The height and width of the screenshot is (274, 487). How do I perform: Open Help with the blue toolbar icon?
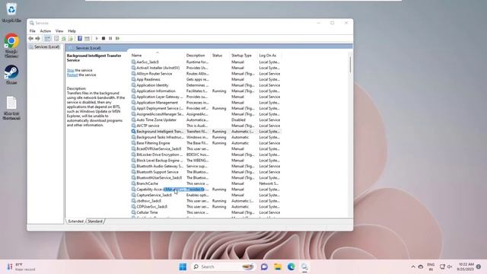[80, 39]
